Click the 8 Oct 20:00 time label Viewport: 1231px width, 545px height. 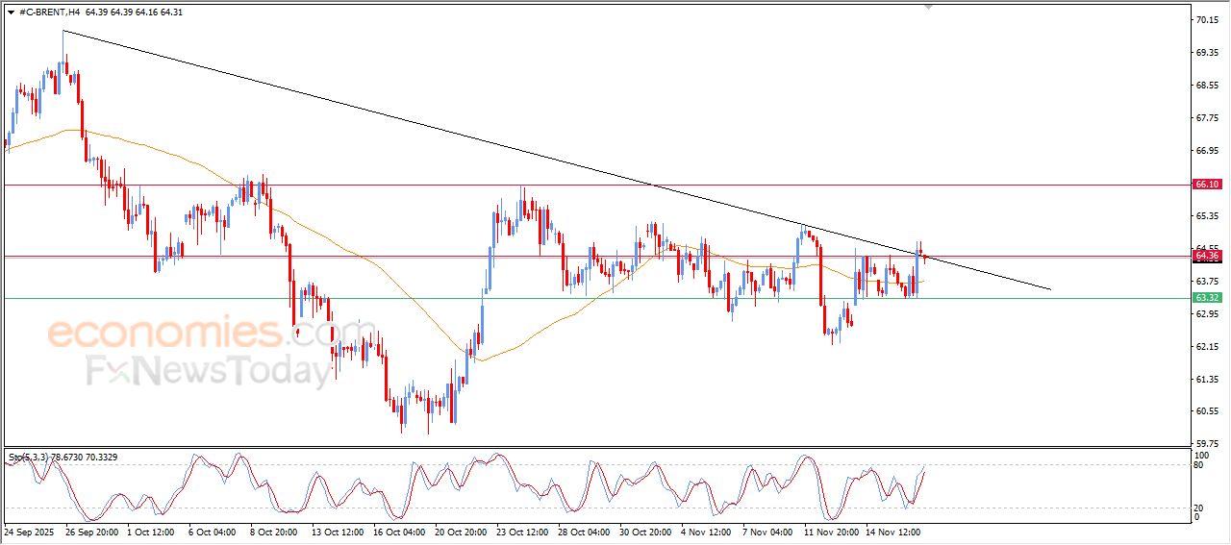(273, 531)
